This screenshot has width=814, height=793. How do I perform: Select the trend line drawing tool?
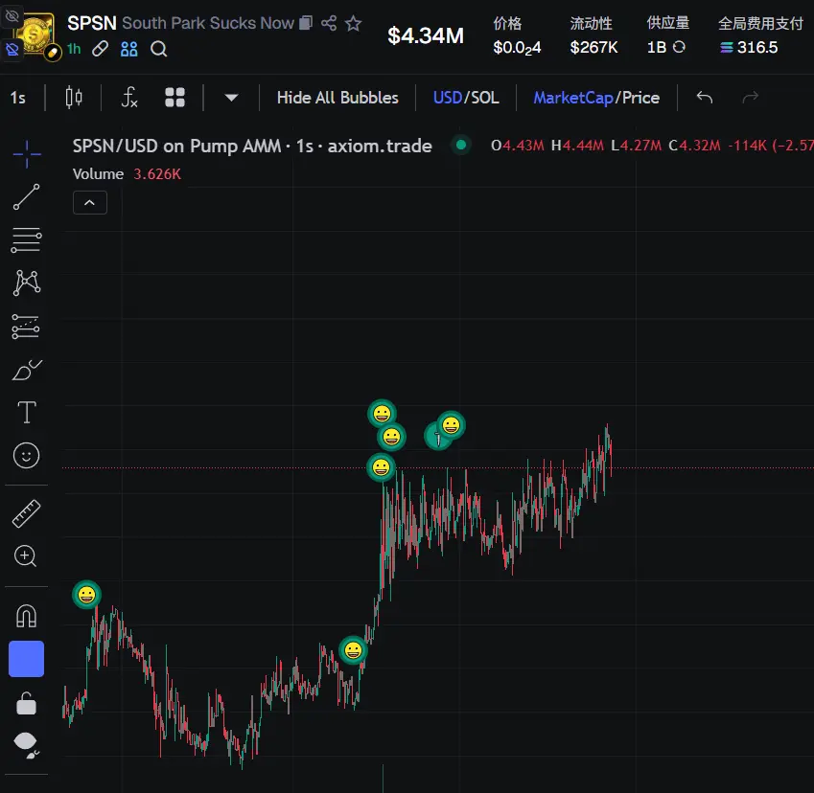point(27,196)
